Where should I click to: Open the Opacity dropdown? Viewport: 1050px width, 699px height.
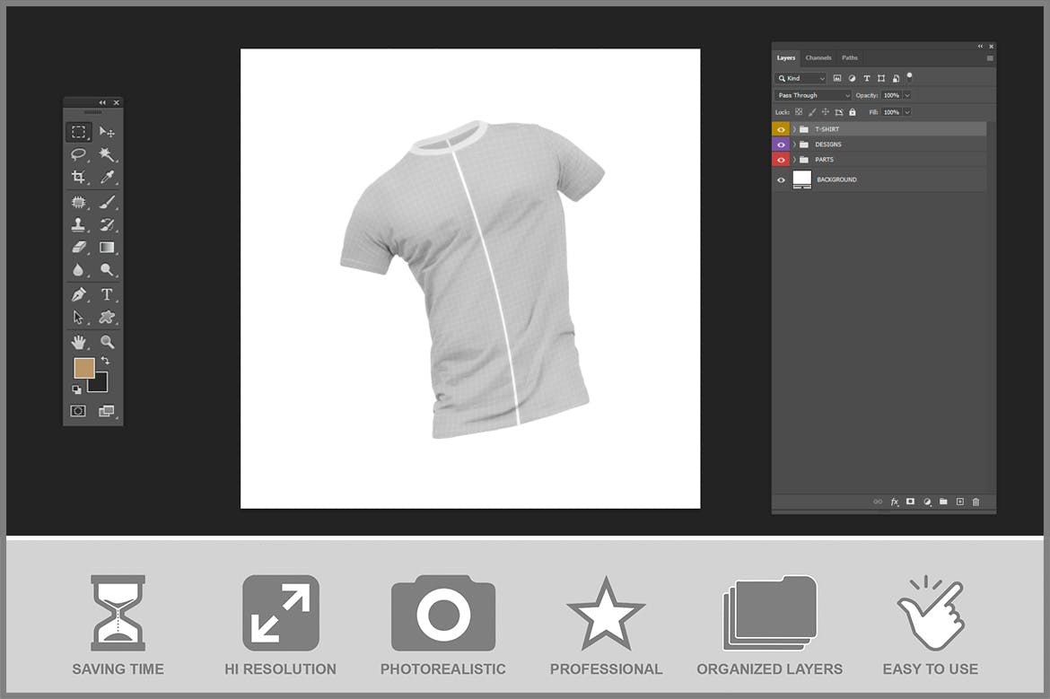(906, 95)
